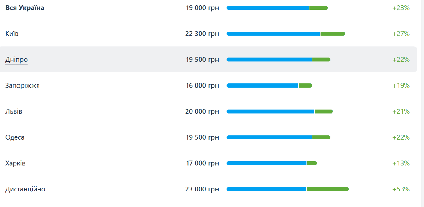424x207 pixels.
Task: Click the 22 300 грн salary value
Action: coord(202,34)
